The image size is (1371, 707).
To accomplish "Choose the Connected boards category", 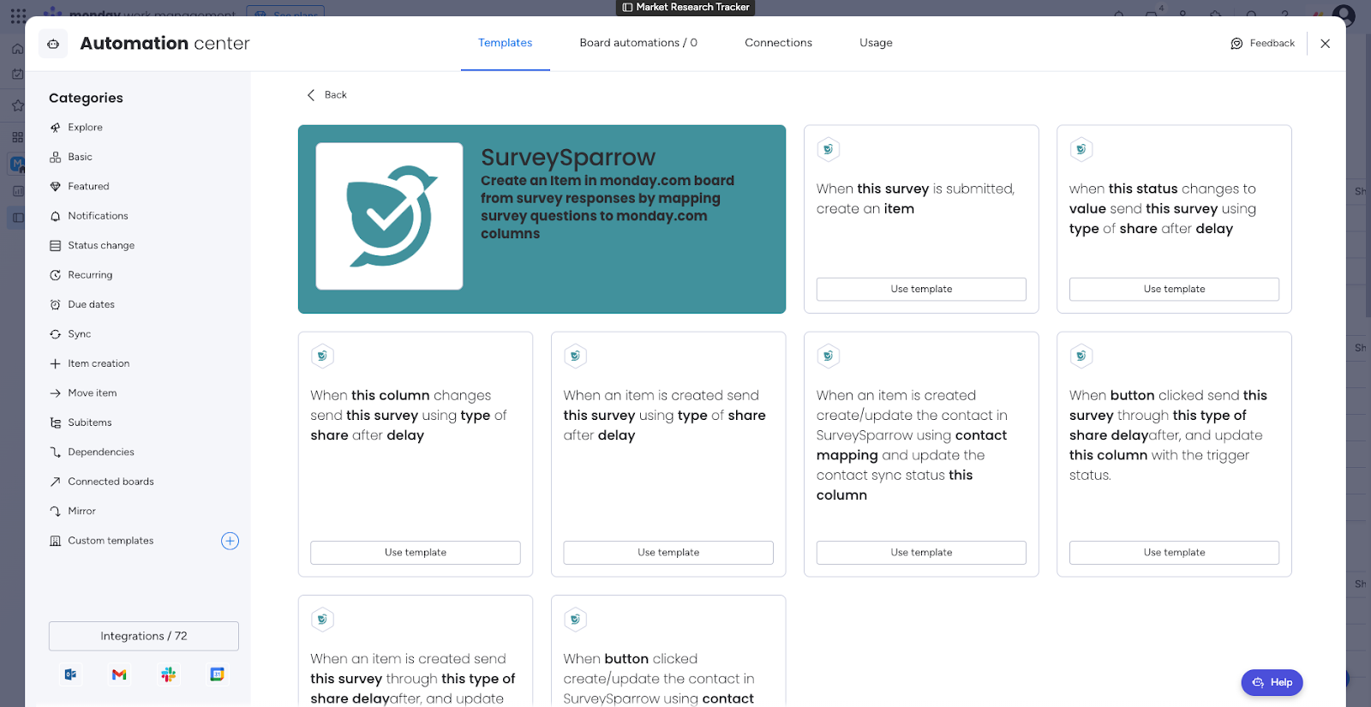I will point(111,482).
